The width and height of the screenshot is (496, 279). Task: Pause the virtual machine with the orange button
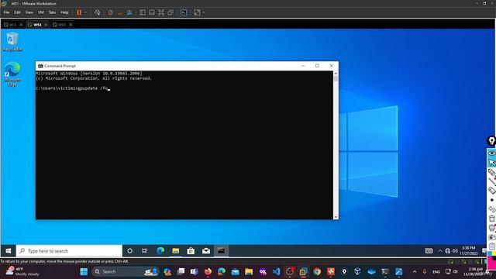(x=79, y=12)
